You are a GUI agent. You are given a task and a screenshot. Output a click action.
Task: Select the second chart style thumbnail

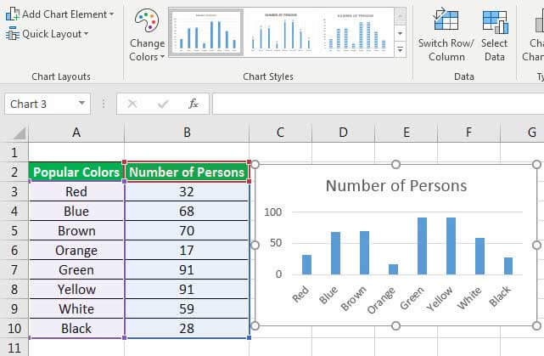(x=280, y=32)
